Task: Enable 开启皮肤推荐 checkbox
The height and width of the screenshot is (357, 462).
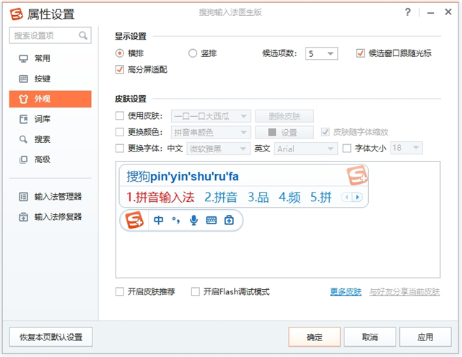Action: 120,291
